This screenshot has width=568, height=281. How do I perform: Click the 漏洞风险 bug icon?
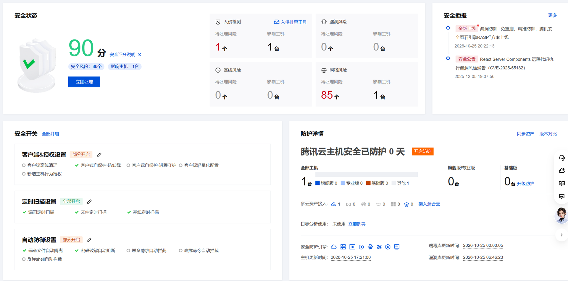point(324,22)
